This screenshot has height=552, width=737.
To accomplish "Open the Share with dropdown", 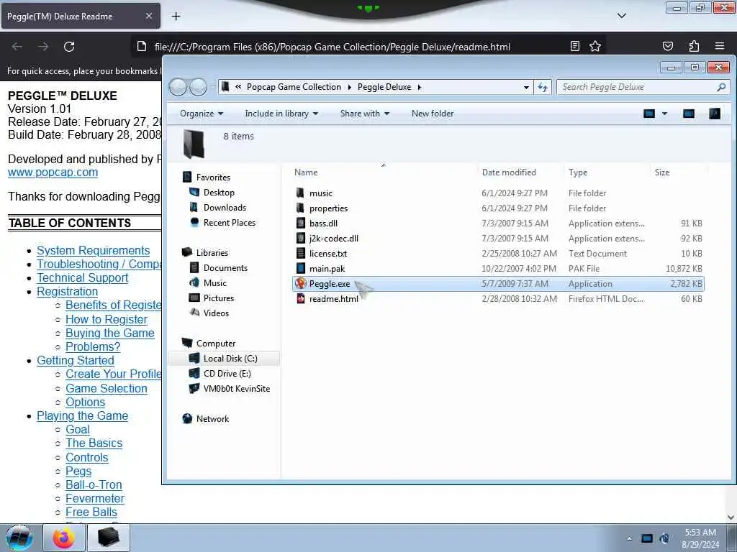I will pos(365,114).
